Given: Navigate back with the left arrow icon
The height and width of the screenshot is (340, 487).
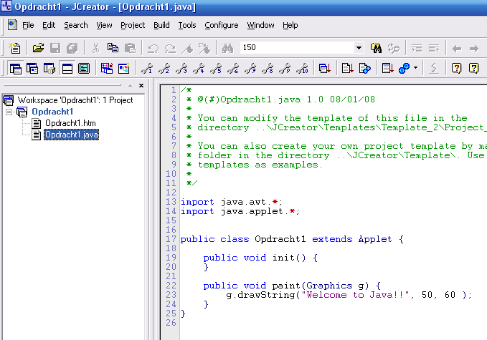Looking at the screenshot, I should (457, 49).
